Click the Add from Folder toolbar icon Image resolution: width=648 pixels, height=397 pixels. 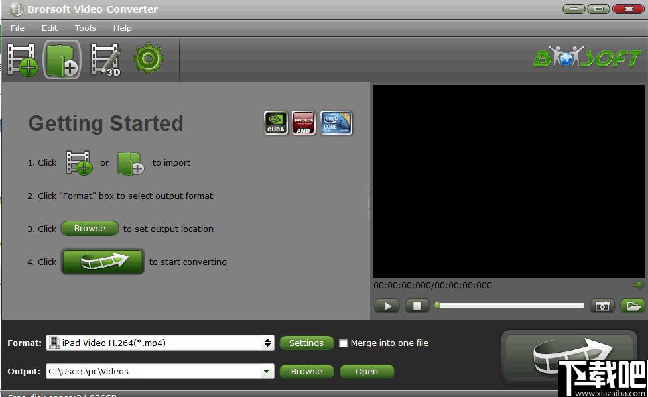pos(62,60)
